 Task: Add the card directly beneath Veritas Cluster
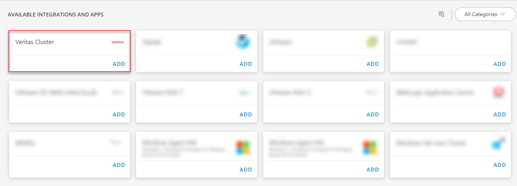pos(119,115)
